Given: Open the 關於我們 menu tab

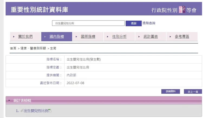Looking at the screenshot, I should pos(25,37).
